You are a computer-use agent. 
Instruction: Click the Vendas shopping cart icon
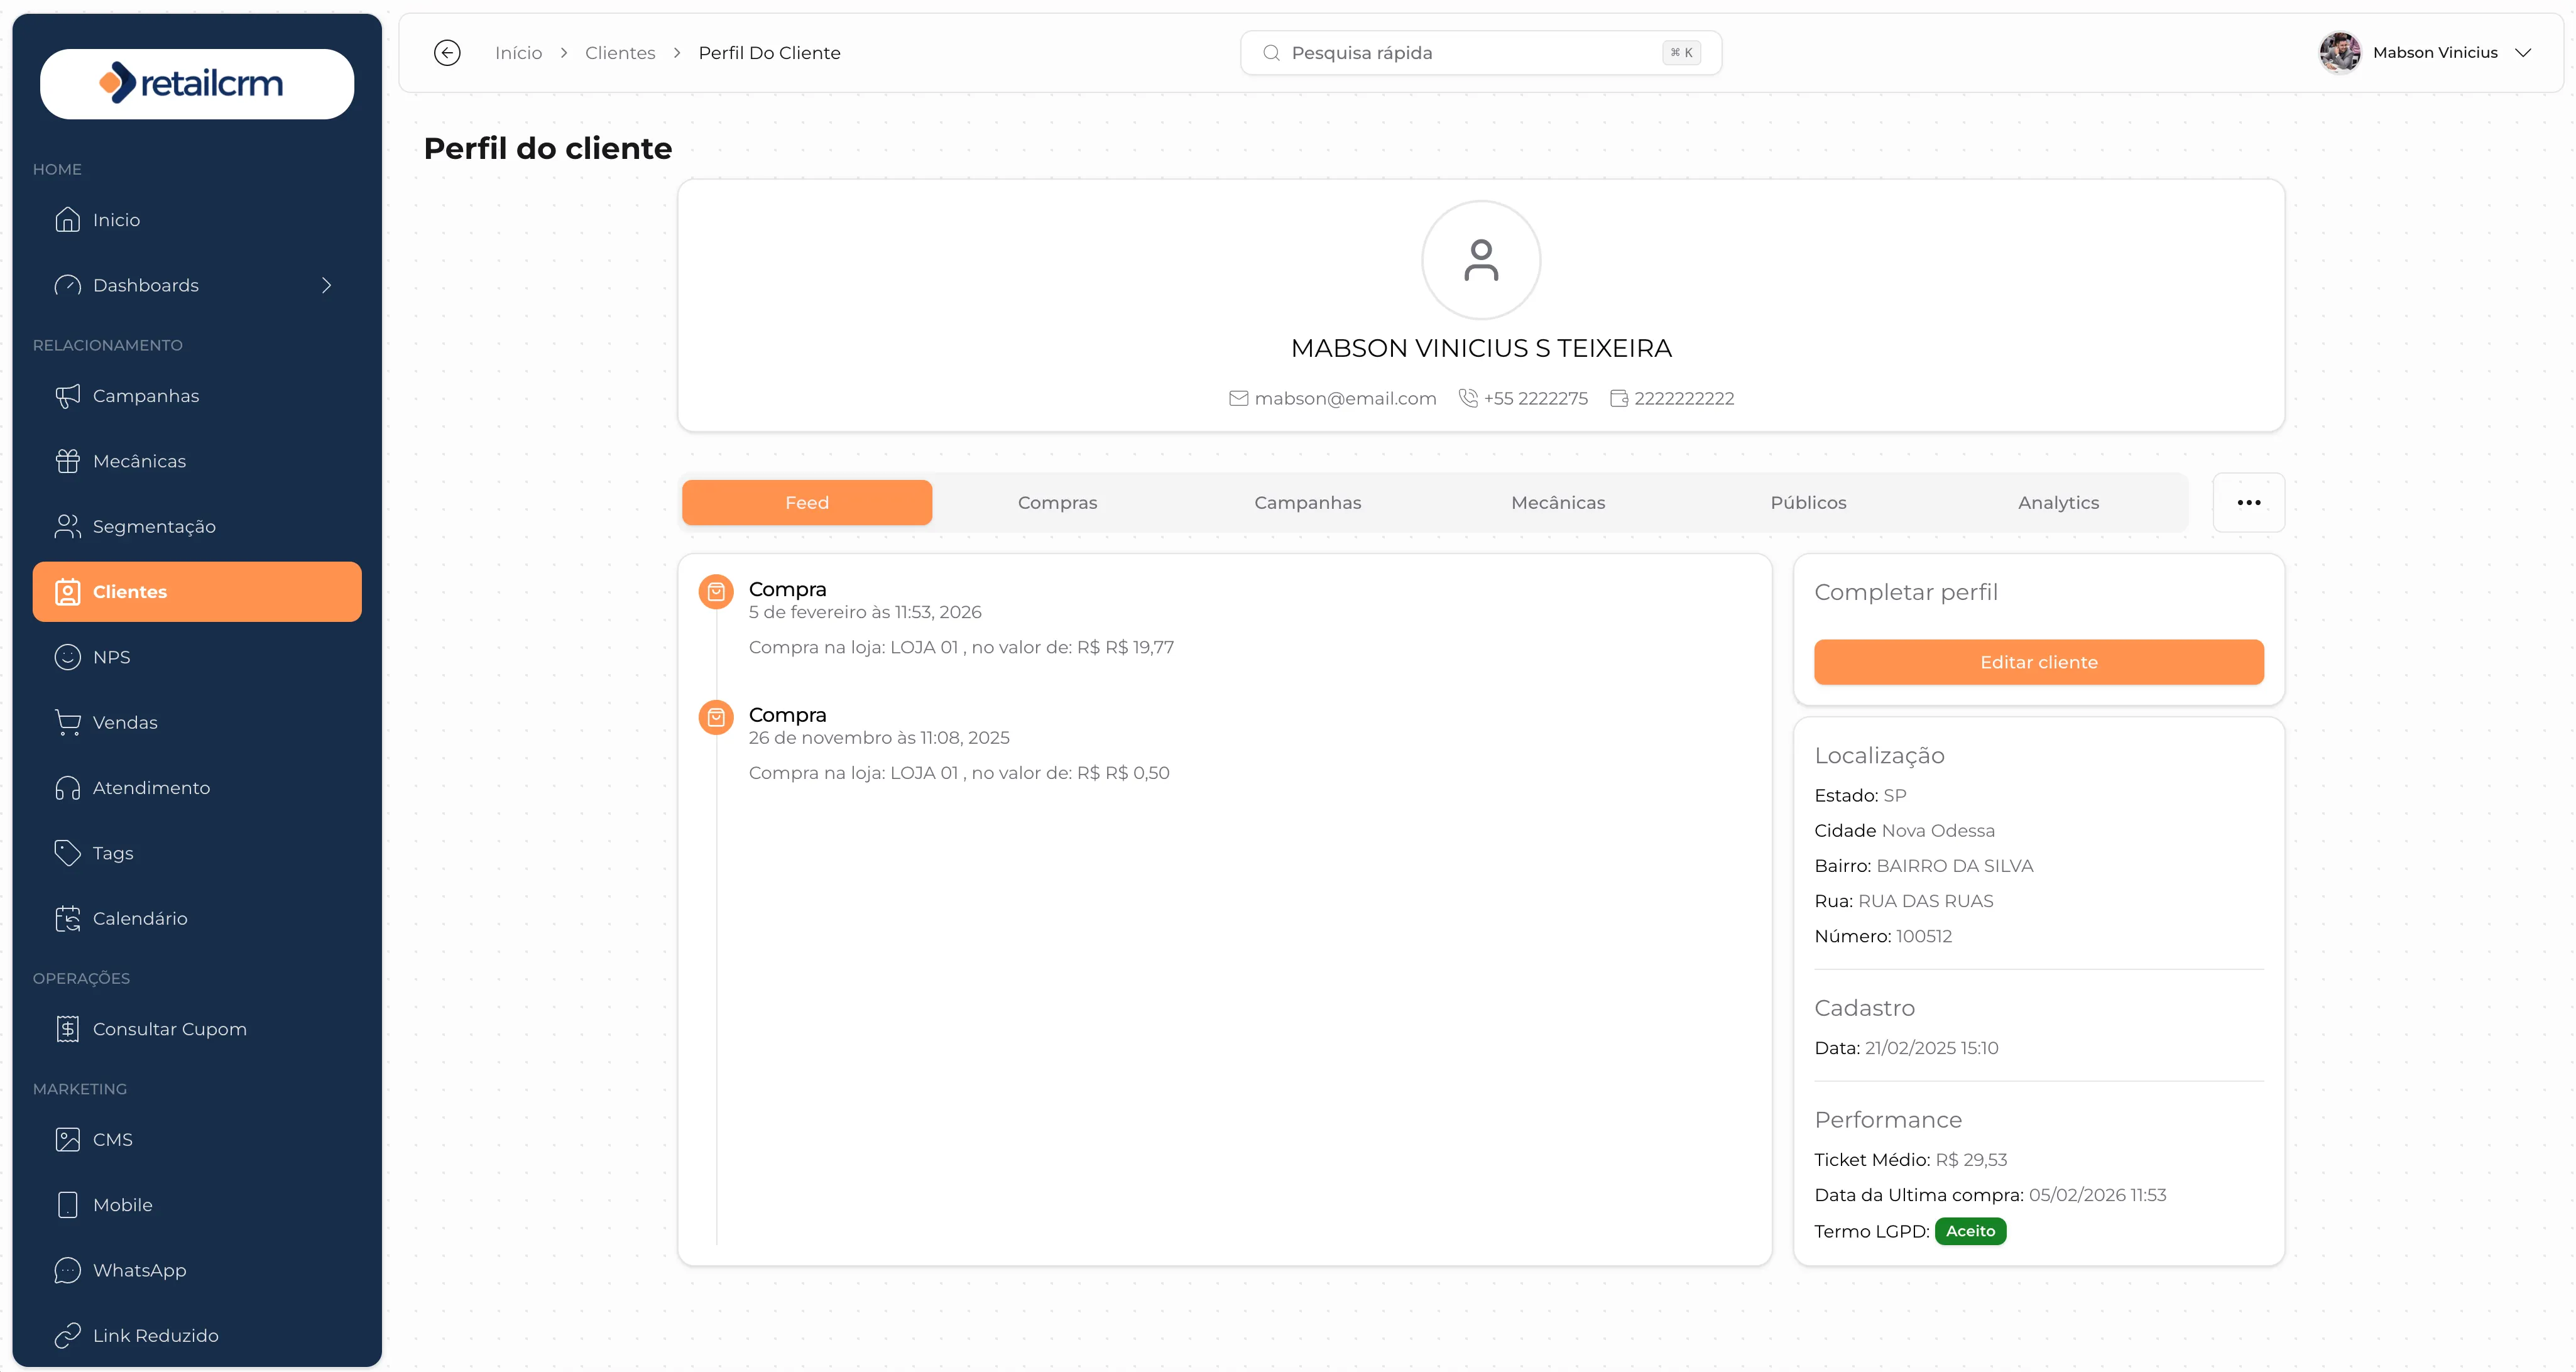click(67, 722)
